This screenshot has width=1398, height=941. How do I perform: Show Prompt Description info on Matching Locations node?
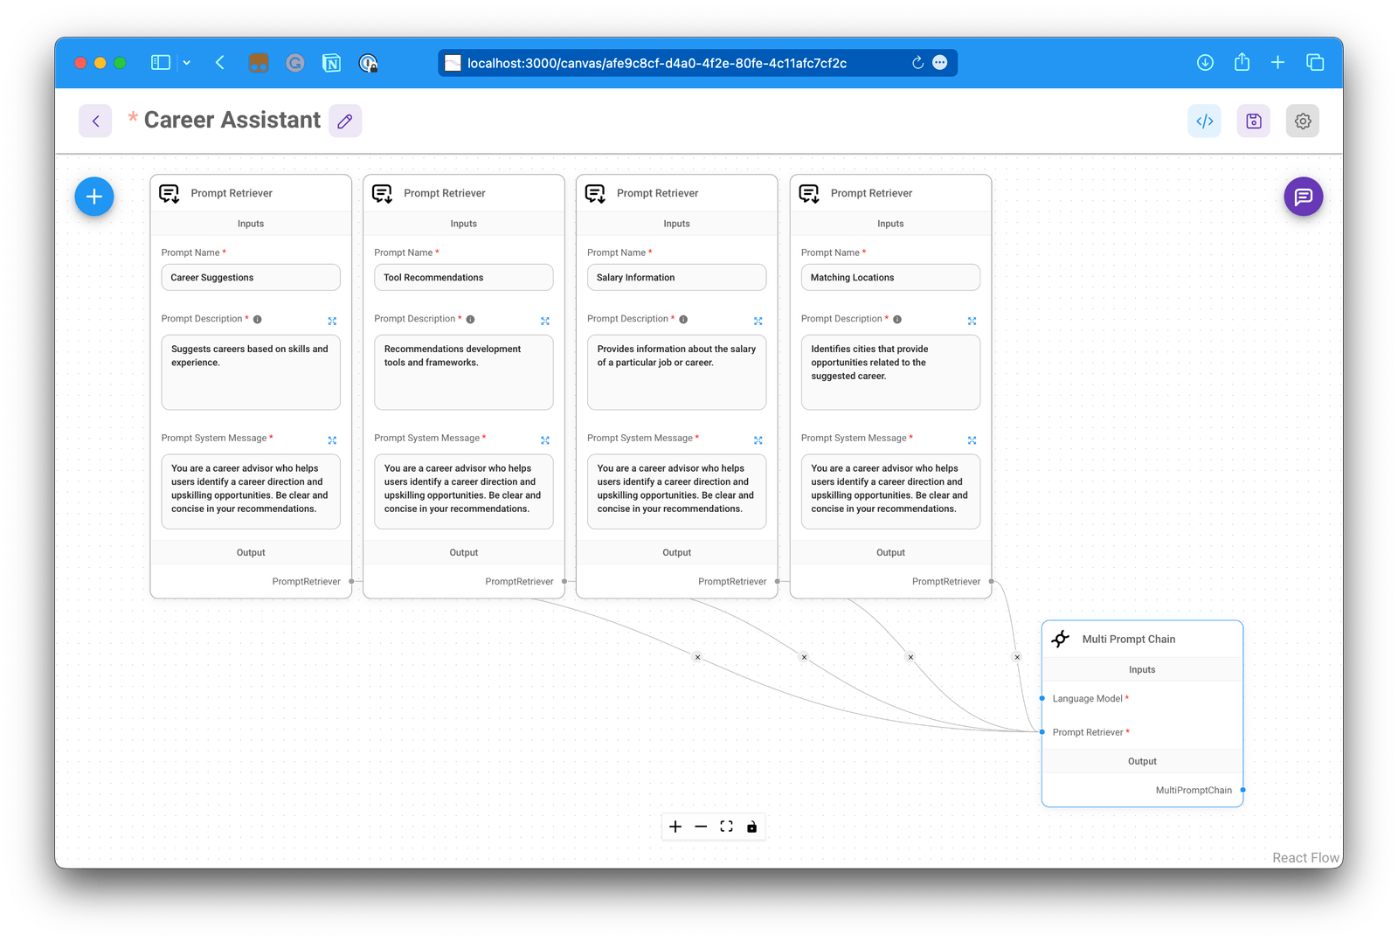click(x=897, y=319)
